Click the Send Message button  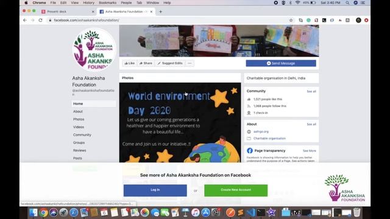[281, 63]
